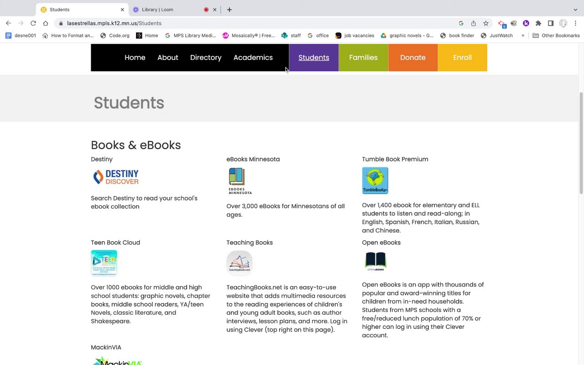Viewport: 584px width, 365px height.
Task: Go back with the browser back arrow
Action: [8, 23]
